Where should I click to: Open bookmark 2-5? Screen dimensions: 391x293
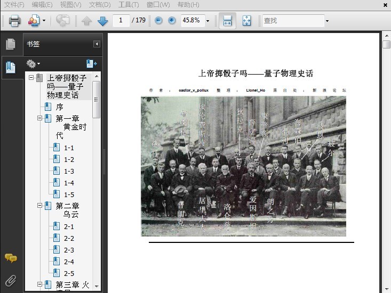[x=69, y=274]
